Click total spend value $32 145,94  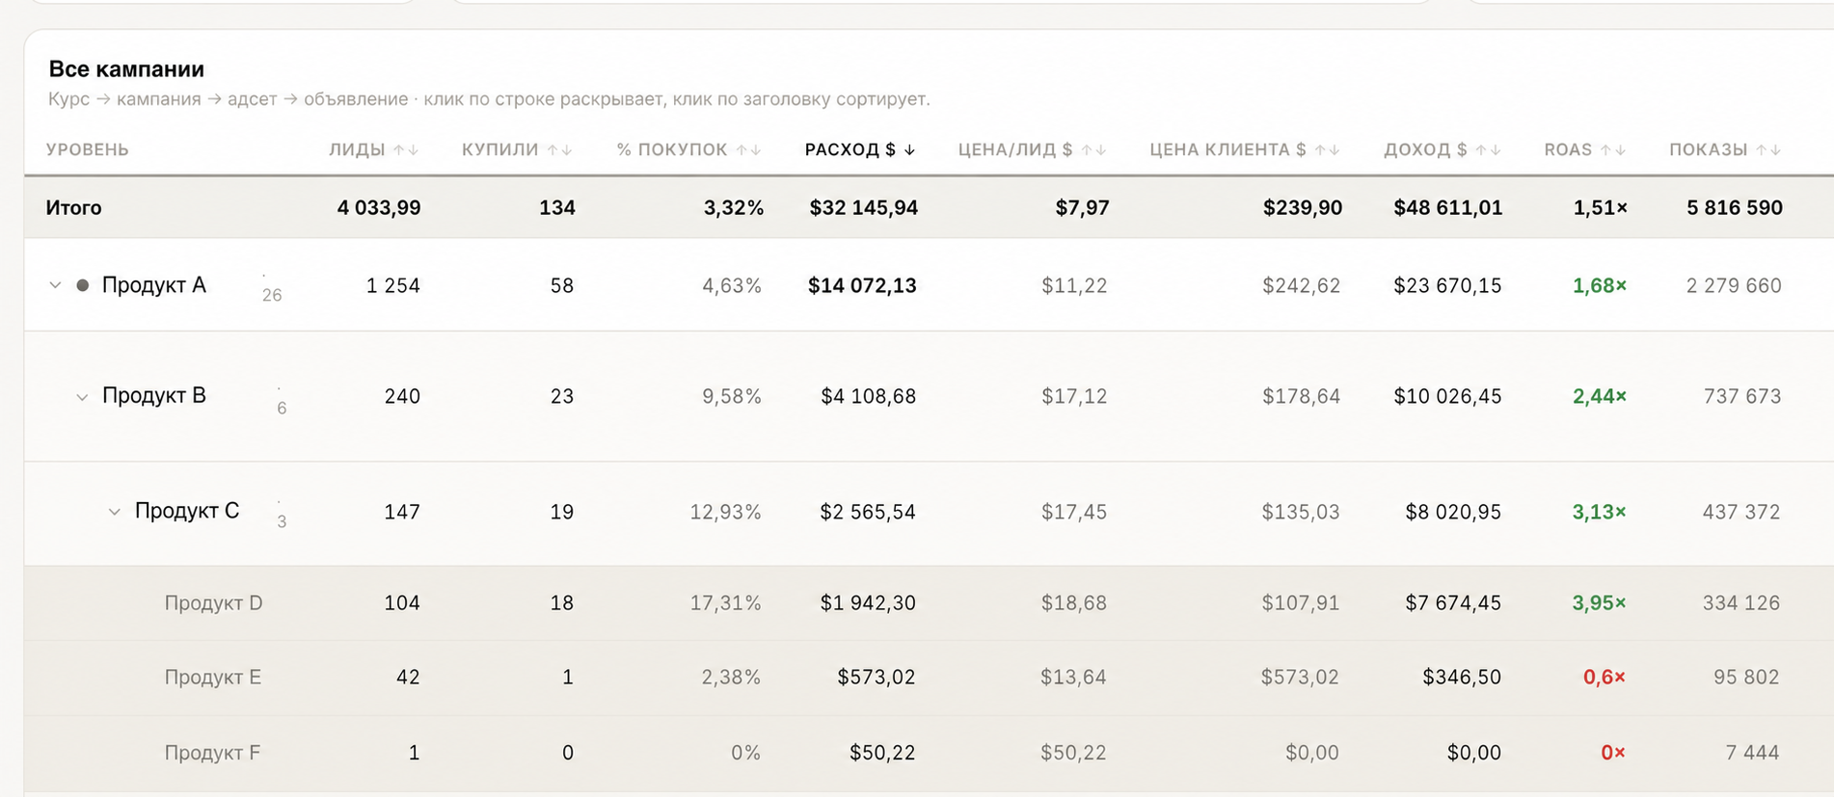864,208
